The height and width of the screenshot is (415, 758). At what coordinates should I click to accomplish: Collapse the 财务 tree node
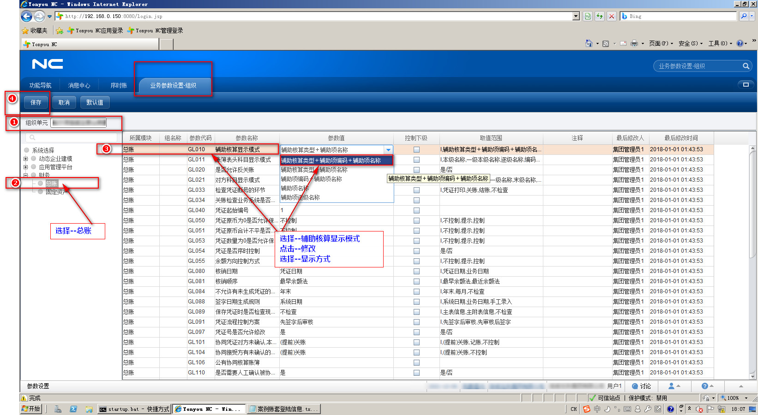[26, 175]
